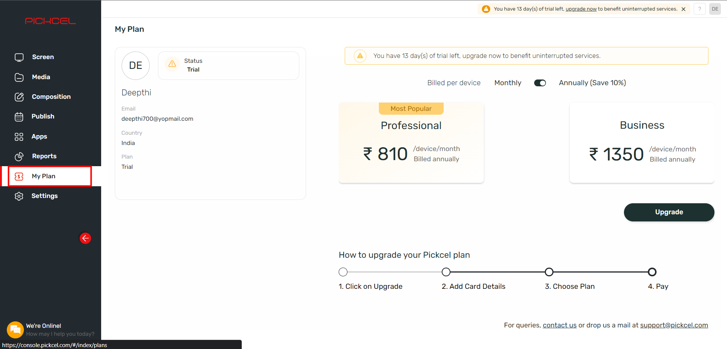This screenshot has height=349, width=727.
Task: Click the Publish calendar icon
Action: click(x=19, y=117)
